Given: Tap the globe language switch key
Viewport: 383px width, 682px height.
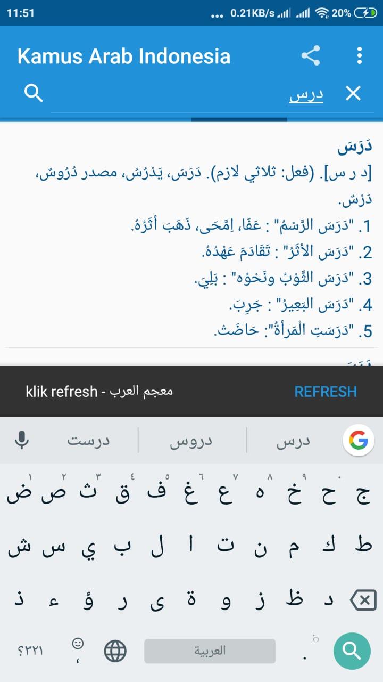Looking at the screenshot, I should point(115,651).
